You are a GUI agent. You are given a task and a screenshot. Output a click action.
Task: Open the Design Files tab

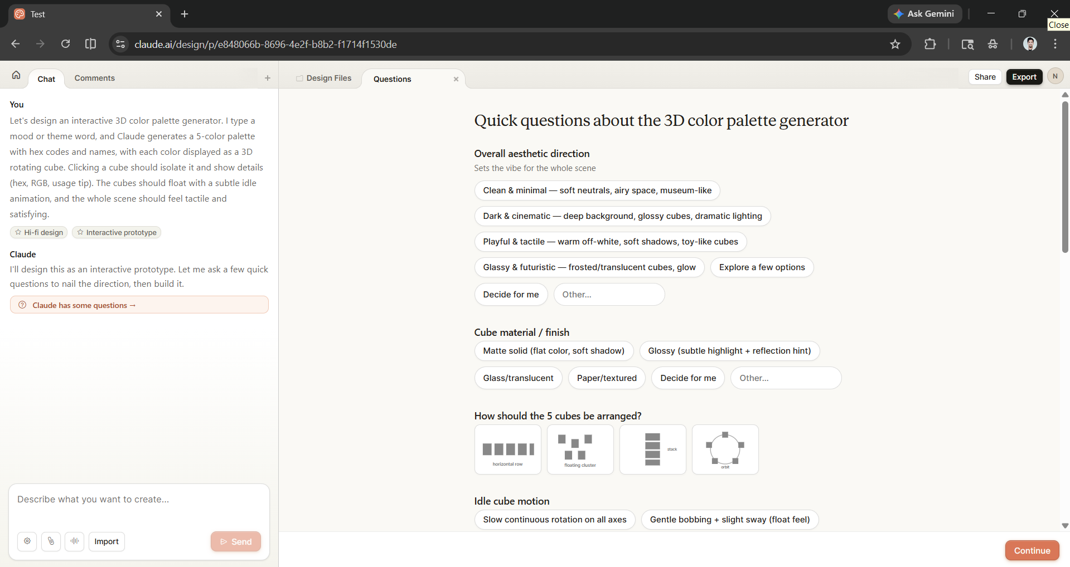[324, 78]
